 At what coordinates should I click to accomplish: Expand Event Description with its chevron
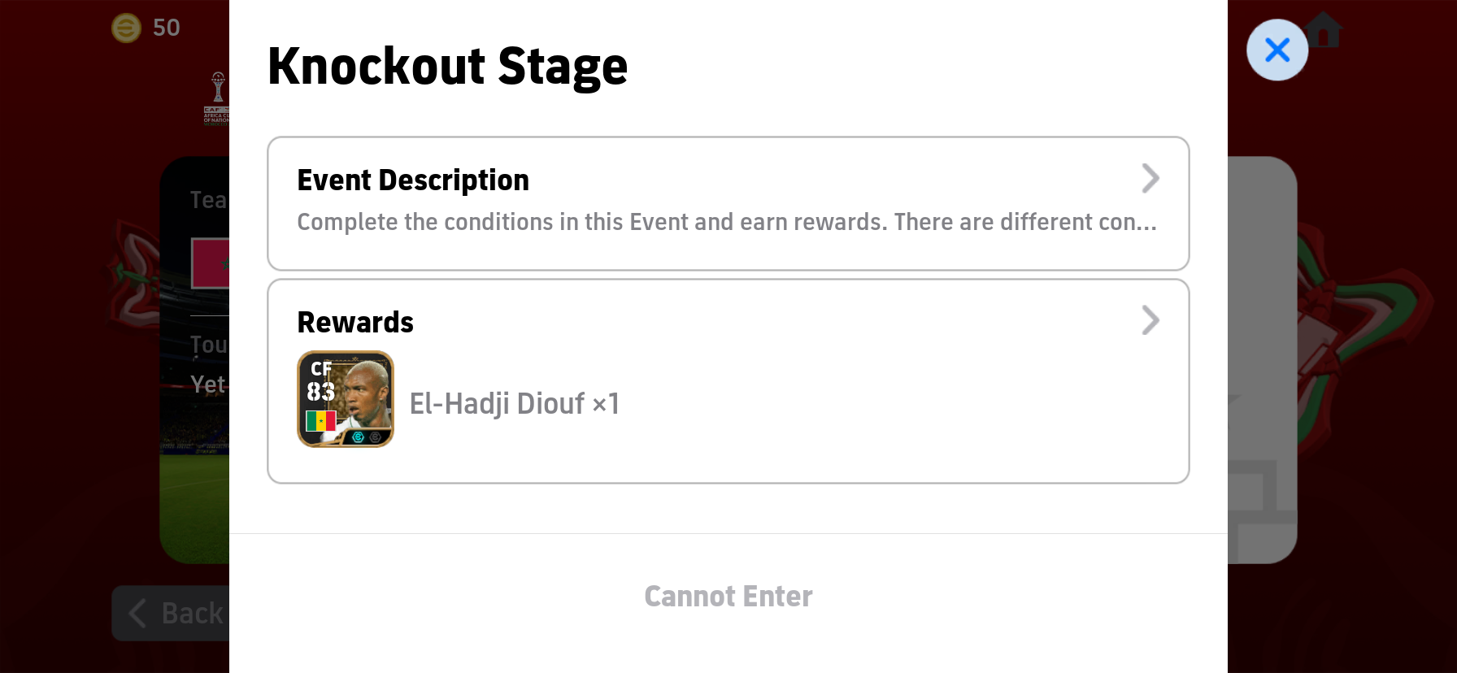coord(1150,179)
